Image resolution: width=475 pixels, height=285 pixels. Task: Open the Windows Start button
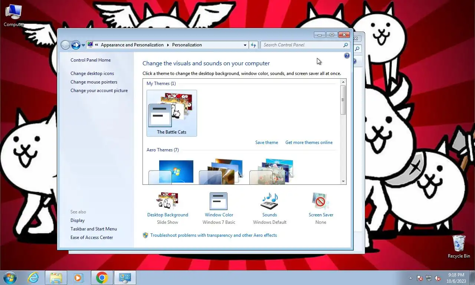(10, 278)
